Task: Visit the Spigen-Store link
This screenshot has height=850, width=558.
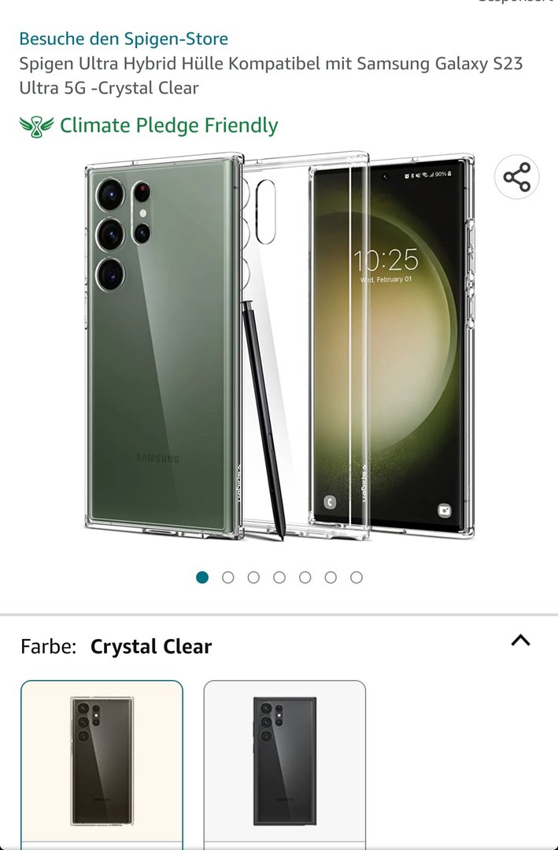Action: point(124,39)
